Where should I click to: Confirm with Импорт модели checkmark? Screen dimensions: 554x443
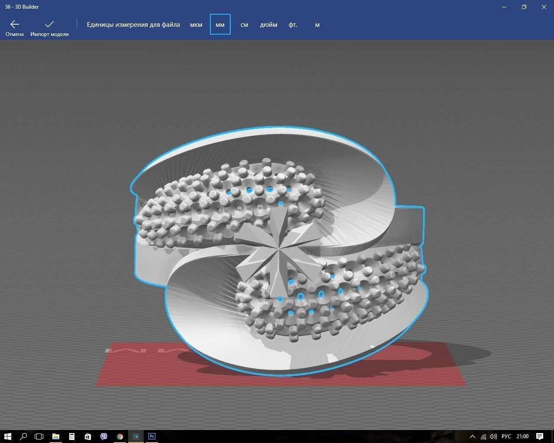(x=49, y=28)
